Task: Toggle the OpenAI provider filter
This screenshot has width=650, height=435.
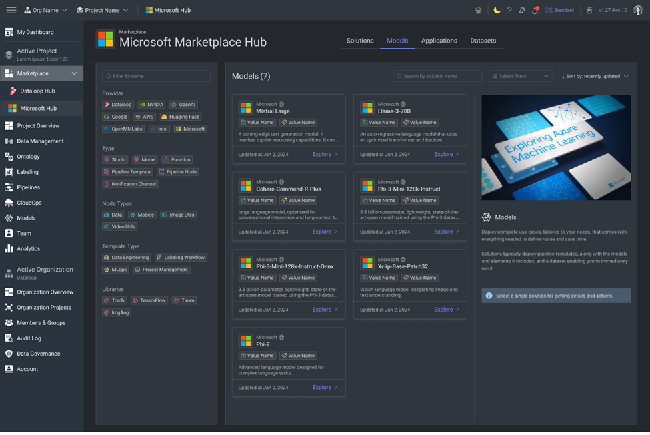Action: coord(183,105)
